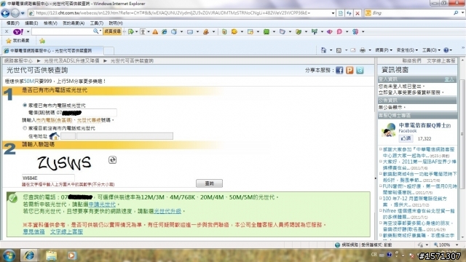Select the 中華電信網路客服中心 browser tab
Image resolution: width=466 pixels, height=262 pixels.
[52, 51]
